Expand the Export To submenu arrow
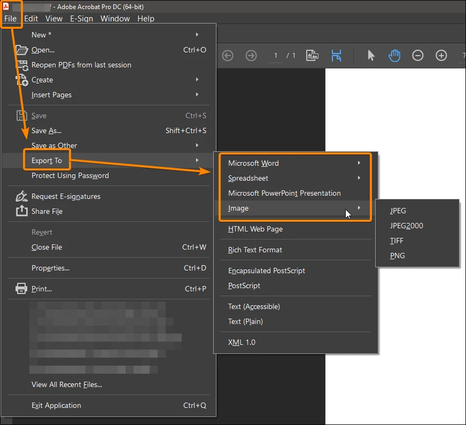 (197, 160)
